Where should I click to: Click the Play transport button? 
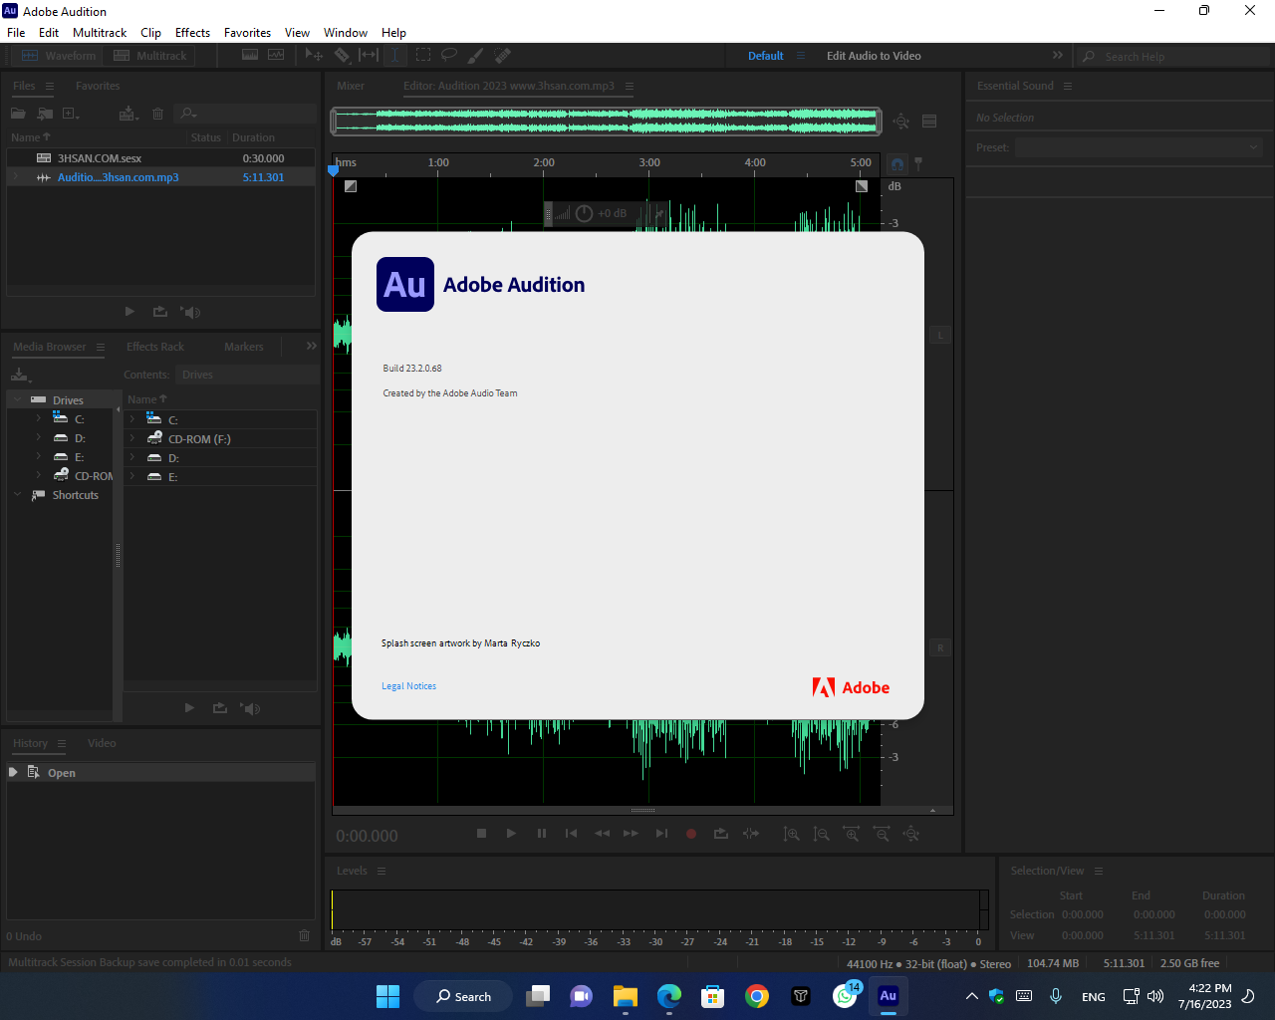511,834
